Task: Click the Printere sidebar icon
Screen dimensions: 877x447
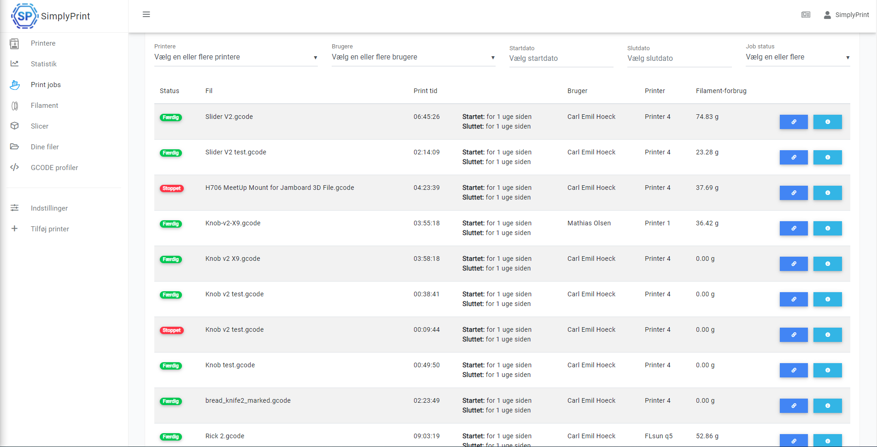Action: pyautogui.click(x=15, y=43)
